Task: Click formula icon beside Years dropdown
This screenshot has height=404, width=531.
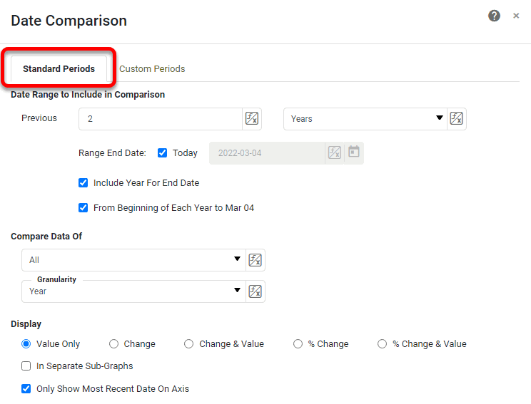Action: [x=457, y=119]
